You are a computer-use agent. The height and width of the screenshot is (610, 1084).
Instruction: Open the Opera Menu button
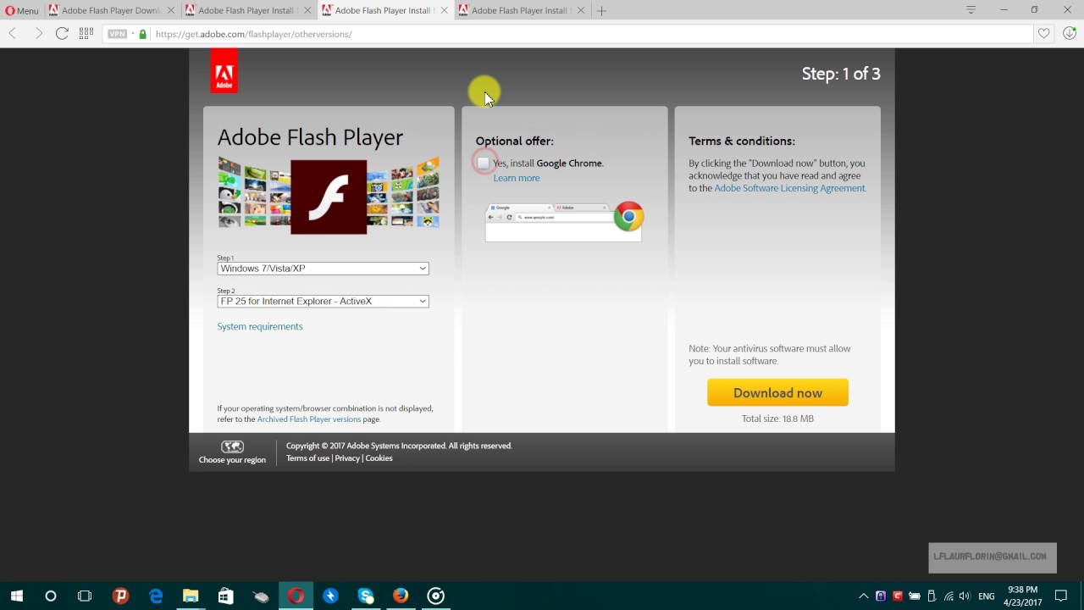point(22,11)
